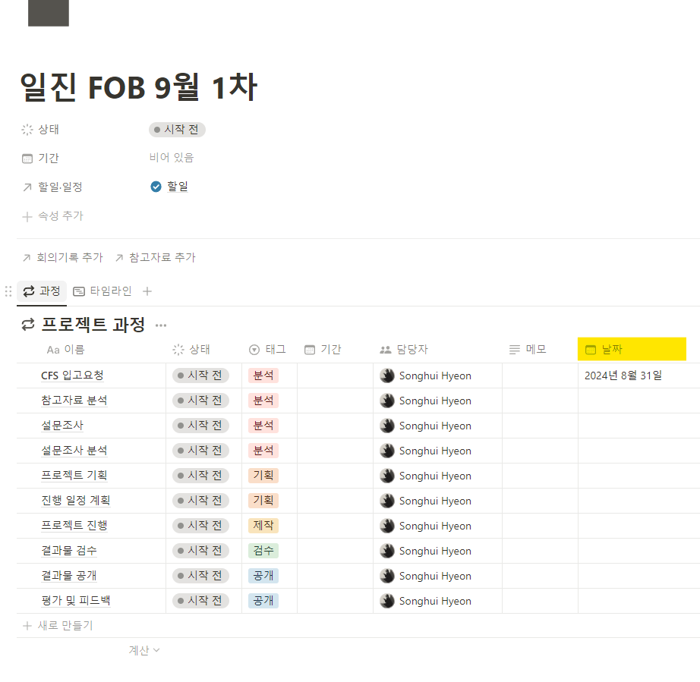The width and height of the screenshot is (700, 682).
Task: Open the database ellipsis options menu
Action: pyautogui.click(x=161, y=325)
